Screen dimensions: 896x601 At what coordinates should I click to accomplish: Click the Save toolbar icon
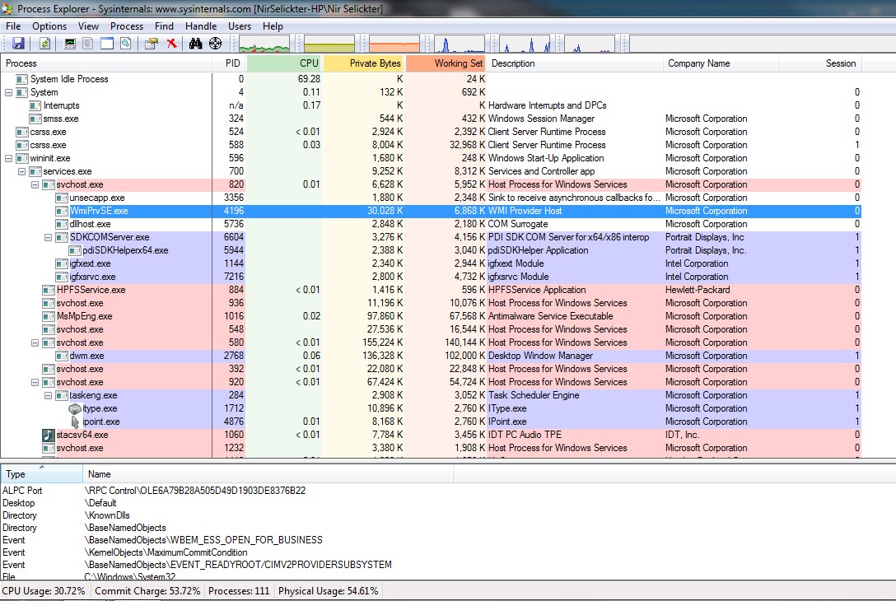(x=18, y=44)
